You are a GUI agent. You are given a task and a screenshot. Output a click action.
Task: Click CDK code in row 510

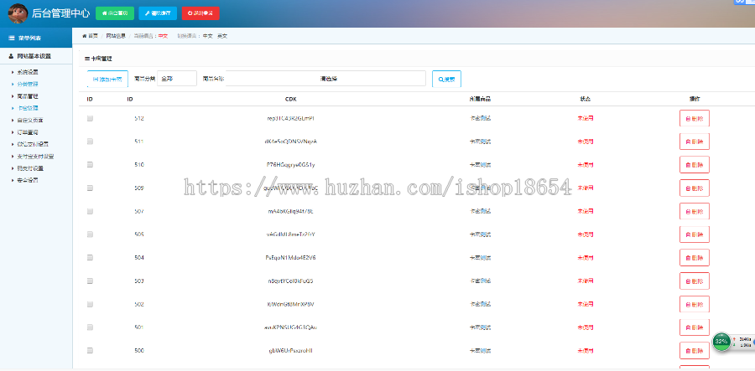click(x=291, y=164)
